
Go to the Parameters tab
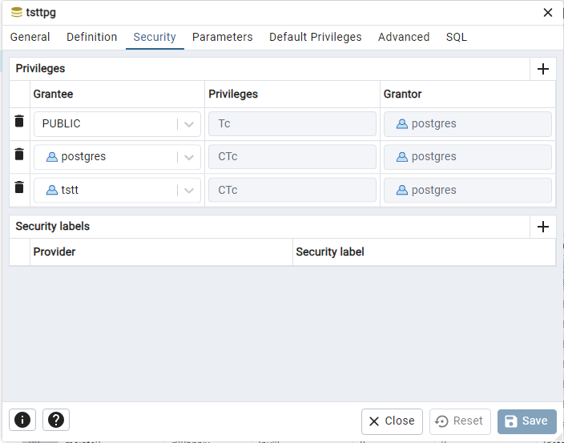[222, 37]
